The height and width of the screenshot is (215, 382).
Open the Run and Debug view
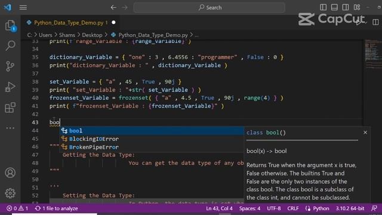coord(10,87)
